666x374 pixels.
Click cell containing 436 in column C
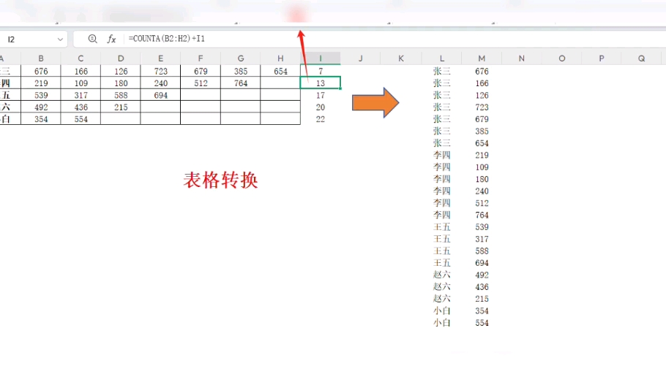(x=81, y=107)
